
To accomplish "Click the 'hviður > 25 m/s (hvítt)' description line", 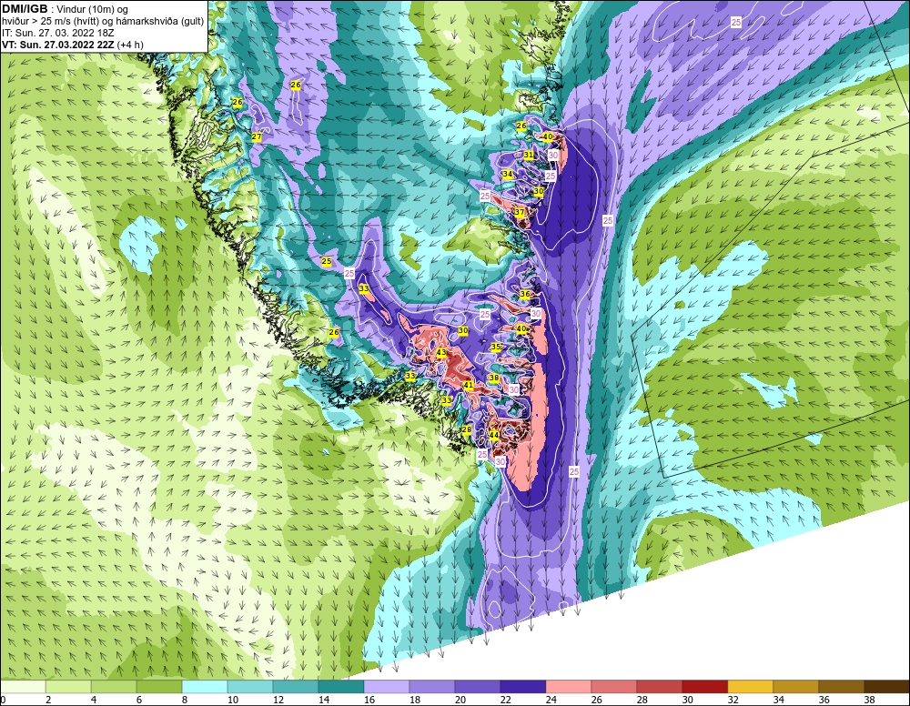I will pyautogui.click(x=104, y=21).
